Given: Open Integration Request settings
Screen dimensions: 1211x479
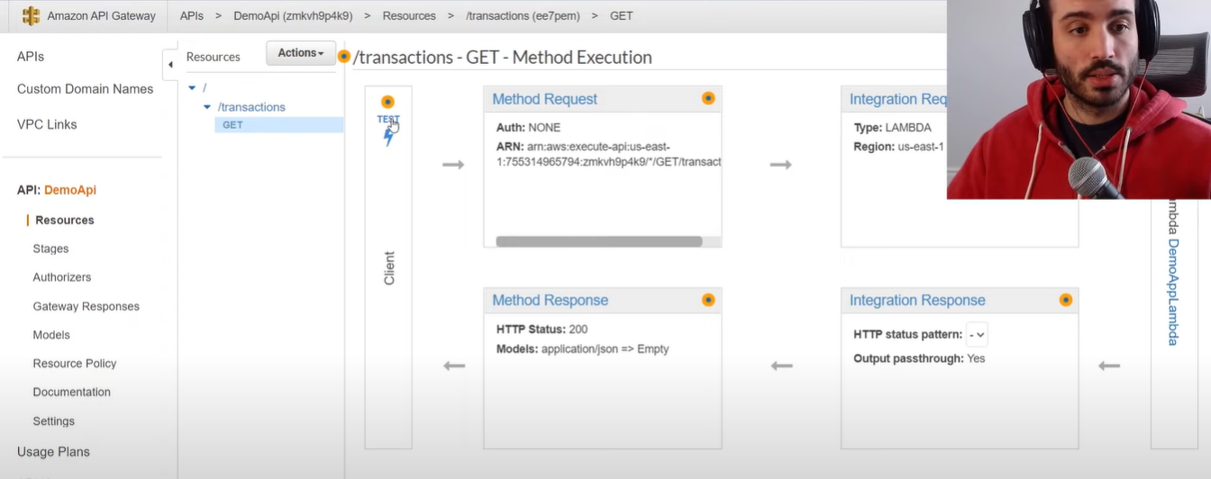Looking at the screenshot, I should tap(897, 99).
